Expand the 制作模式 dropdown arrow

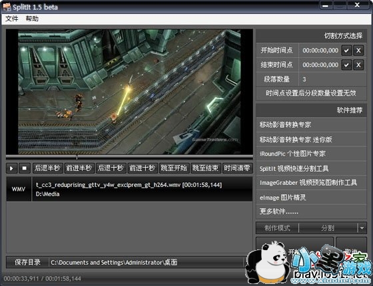tap(362, 228)
